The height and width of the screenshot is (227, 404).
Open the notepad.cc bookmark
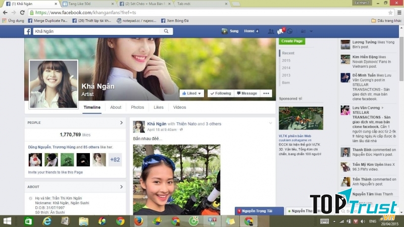point(136,21)
